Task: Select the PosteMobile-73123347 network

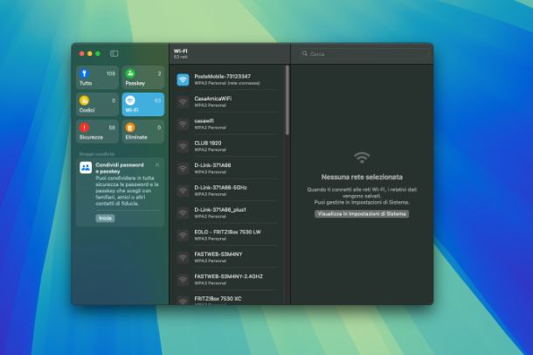Action: (x=228, y=80)
